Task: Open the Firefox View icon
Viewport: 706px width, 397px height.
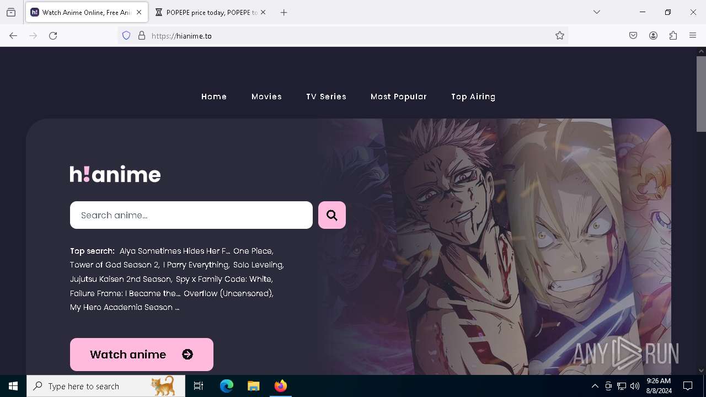Action: tap(11, 12)
